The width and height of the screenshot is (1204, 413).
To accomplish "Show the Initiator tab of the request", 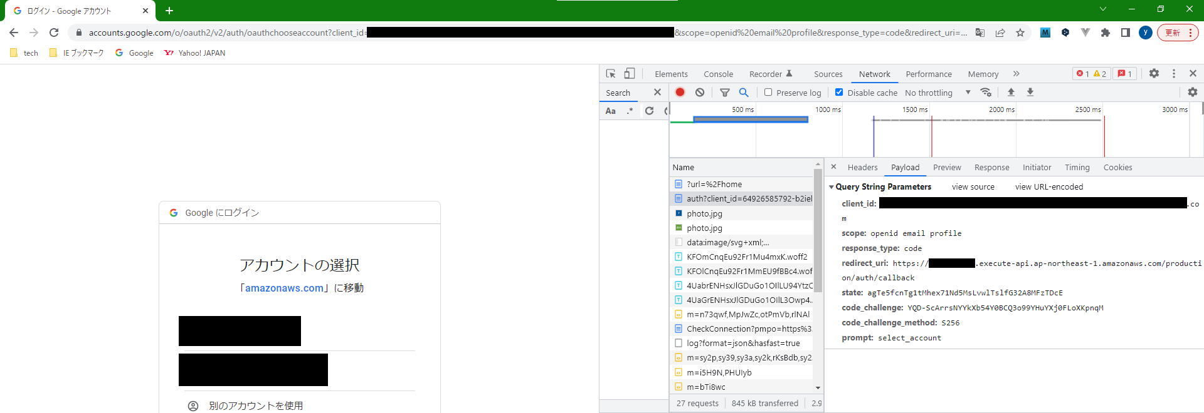I will pyautogui.click(x=1037, y=167).
